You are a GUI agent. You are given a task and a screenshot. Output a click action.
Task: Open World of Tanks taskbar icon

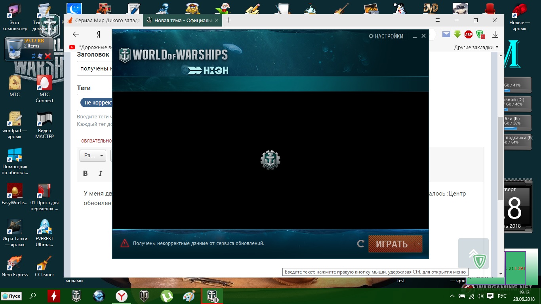pos(144,296)
